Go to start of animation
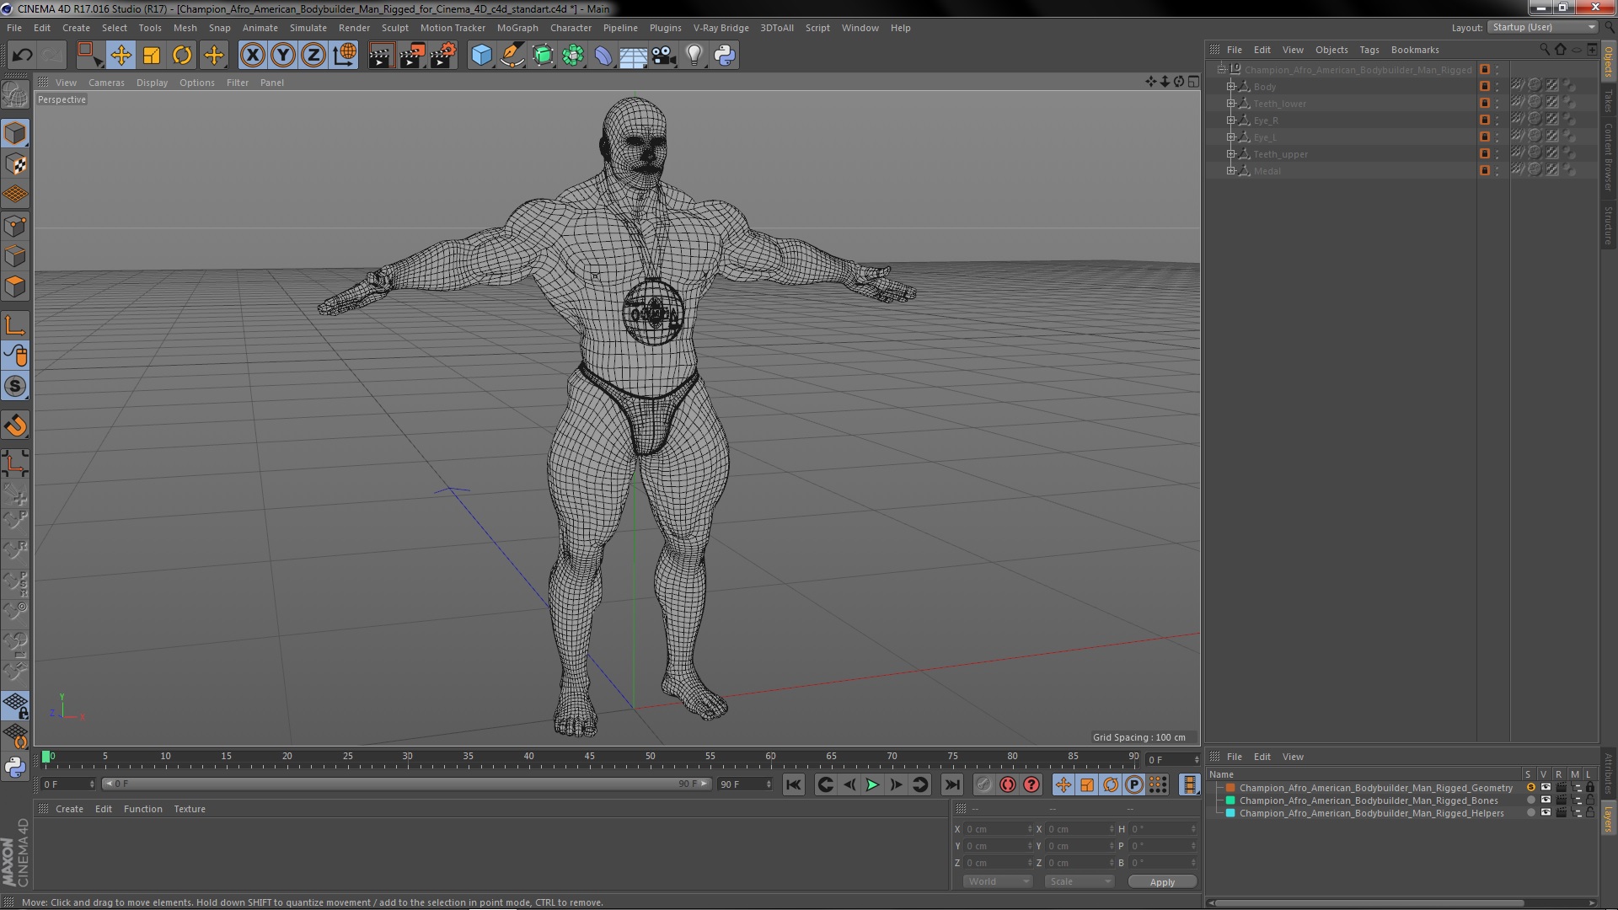The height and width of the screenshot is (910, 1618). 793,784
